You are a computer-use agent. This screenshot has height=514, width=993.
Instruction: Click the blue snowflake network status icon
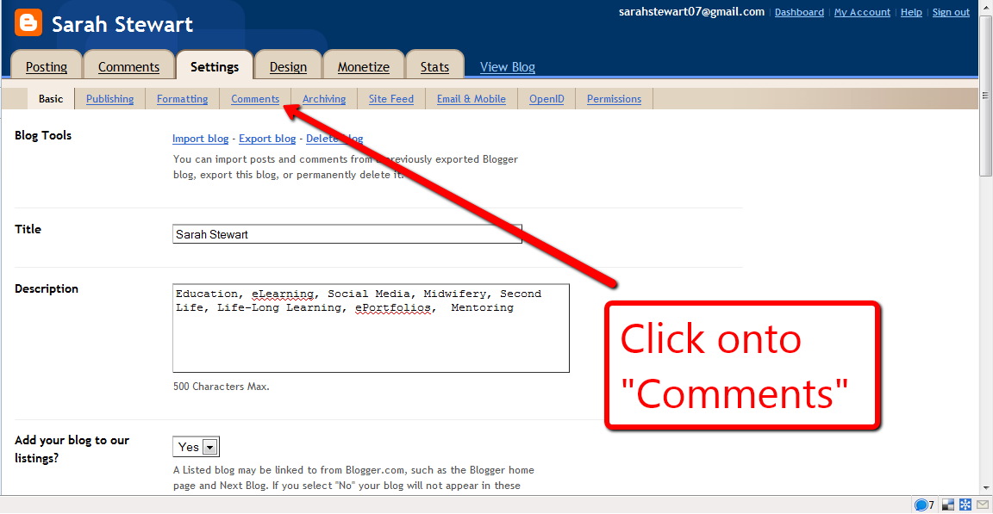coord(965,505)
